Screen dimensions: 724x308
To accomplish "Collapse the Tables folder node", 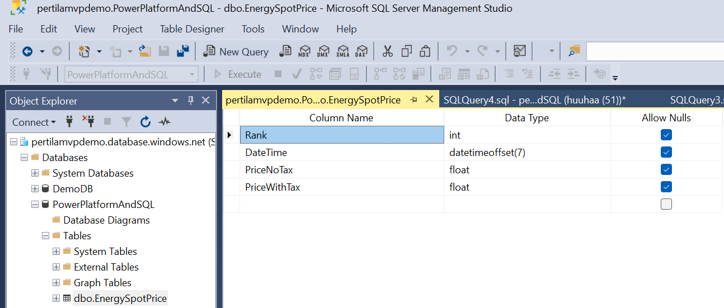I will click(x=45, y=236).
